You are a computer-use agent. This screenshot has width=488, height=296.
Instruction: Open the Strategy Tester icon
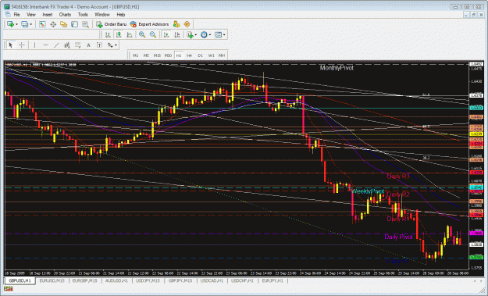tap(85, 24)
